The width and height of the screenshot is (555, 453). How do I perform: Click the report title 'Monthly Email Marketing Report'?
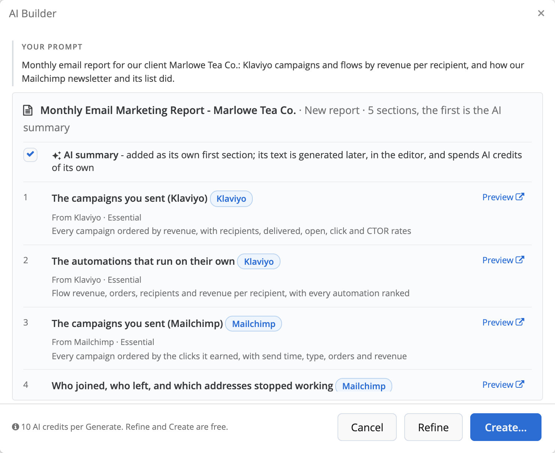click(168, 110)
